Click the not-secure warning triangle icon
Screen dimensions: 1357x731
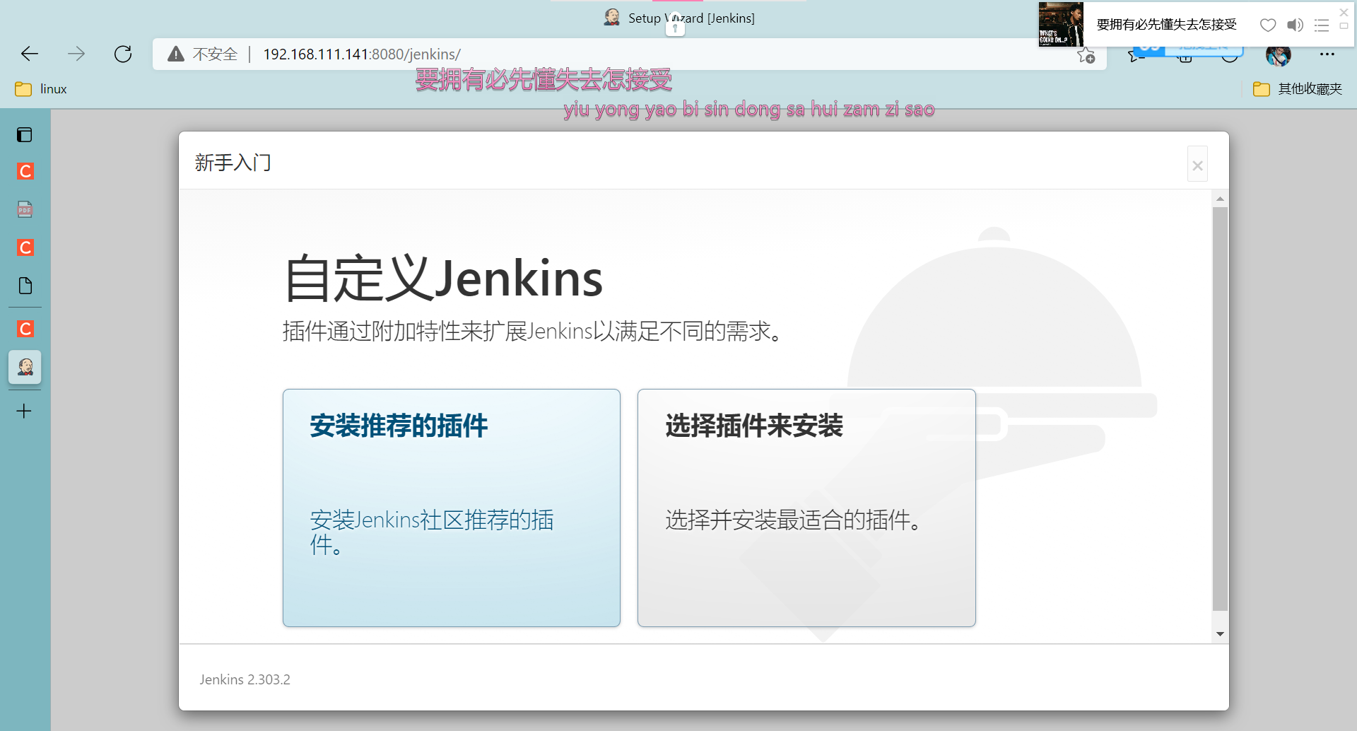pos(176,54)
